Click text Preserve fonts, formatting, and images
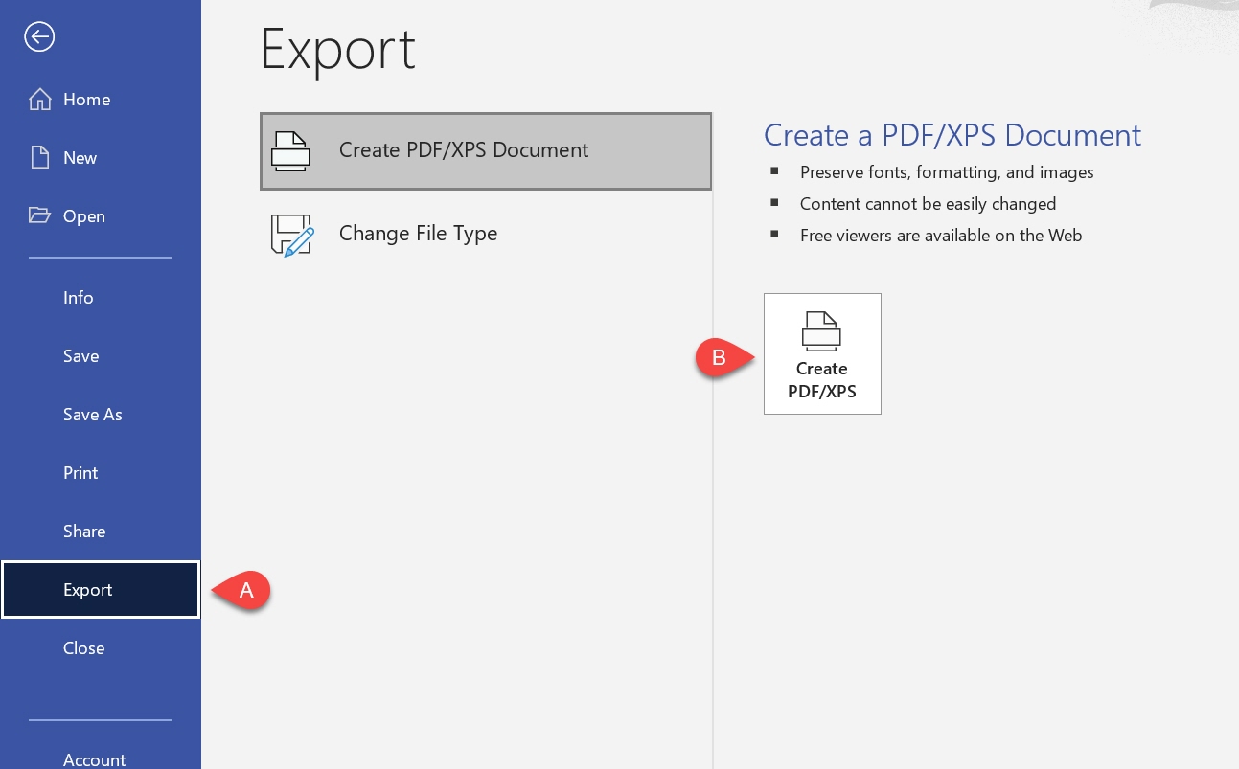 947,173
